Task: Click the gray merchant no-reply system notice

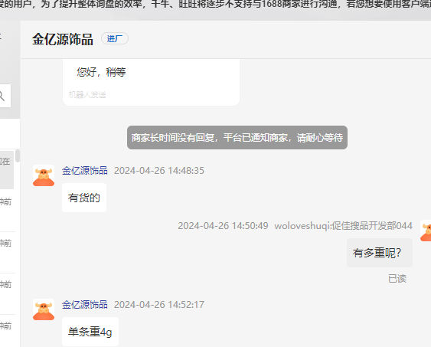Action: coord(237,137)
